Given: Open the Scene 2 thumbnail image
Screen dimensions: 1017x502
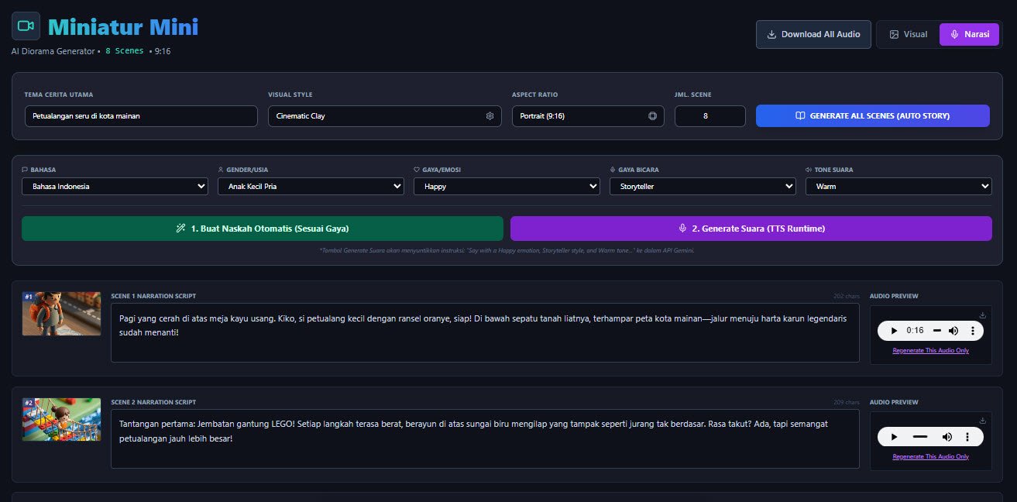Looking at the screenshot, I should (62, 420).
